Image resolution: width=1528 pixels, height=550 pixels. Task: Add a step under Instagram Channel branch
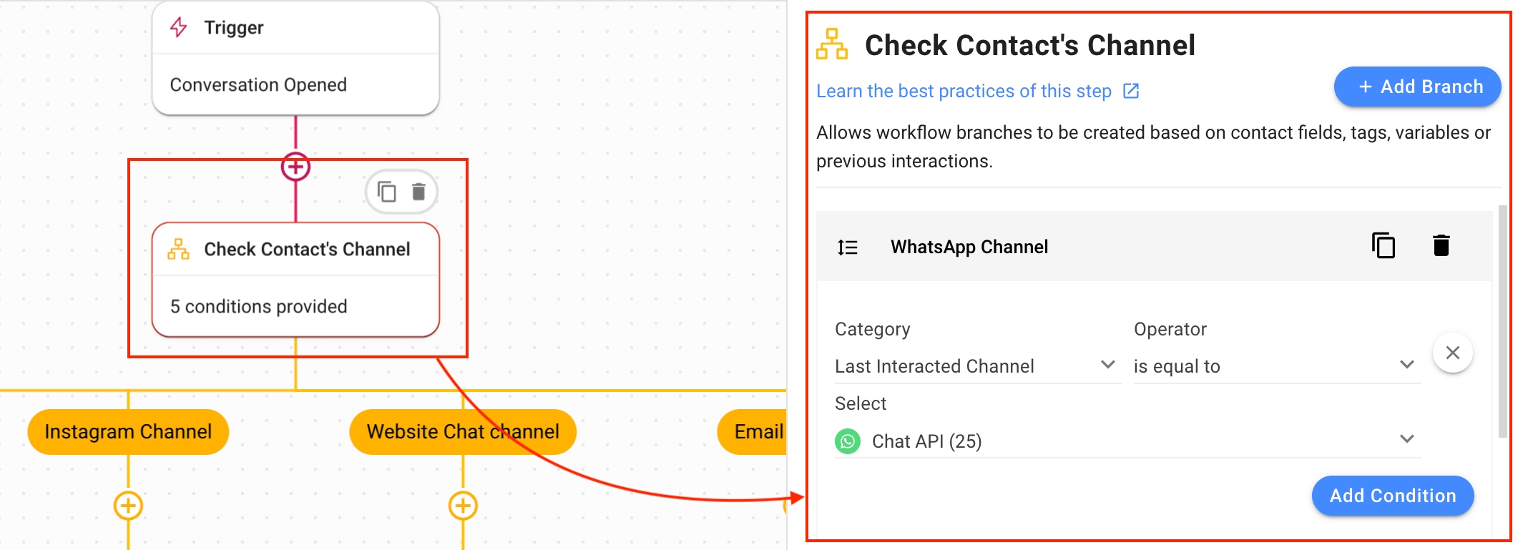pos(128,506)
